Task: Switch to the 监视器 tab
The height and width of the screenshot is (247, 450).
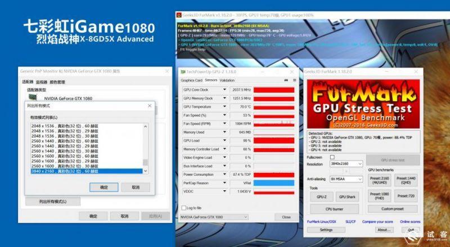Action: click(x=41, y=82)
